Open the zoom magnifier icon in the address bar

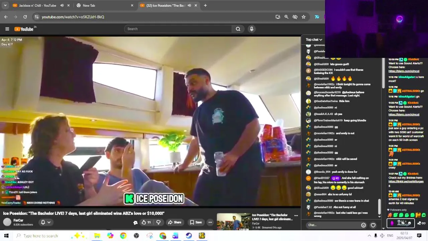(286, 17)
